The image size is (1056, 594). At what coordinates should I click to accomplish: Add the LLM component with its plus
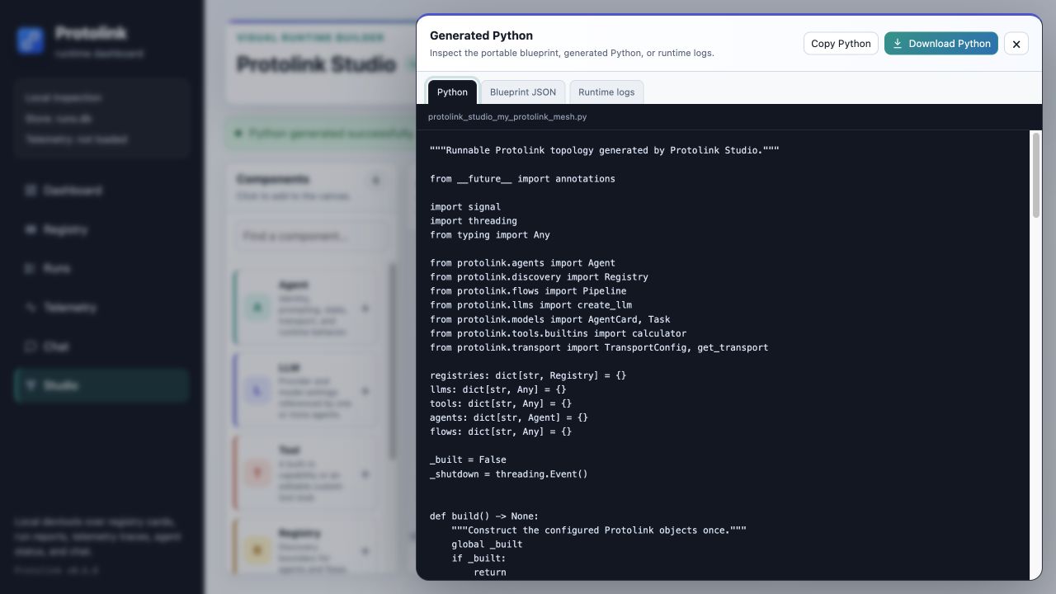[x=365, y=391]
